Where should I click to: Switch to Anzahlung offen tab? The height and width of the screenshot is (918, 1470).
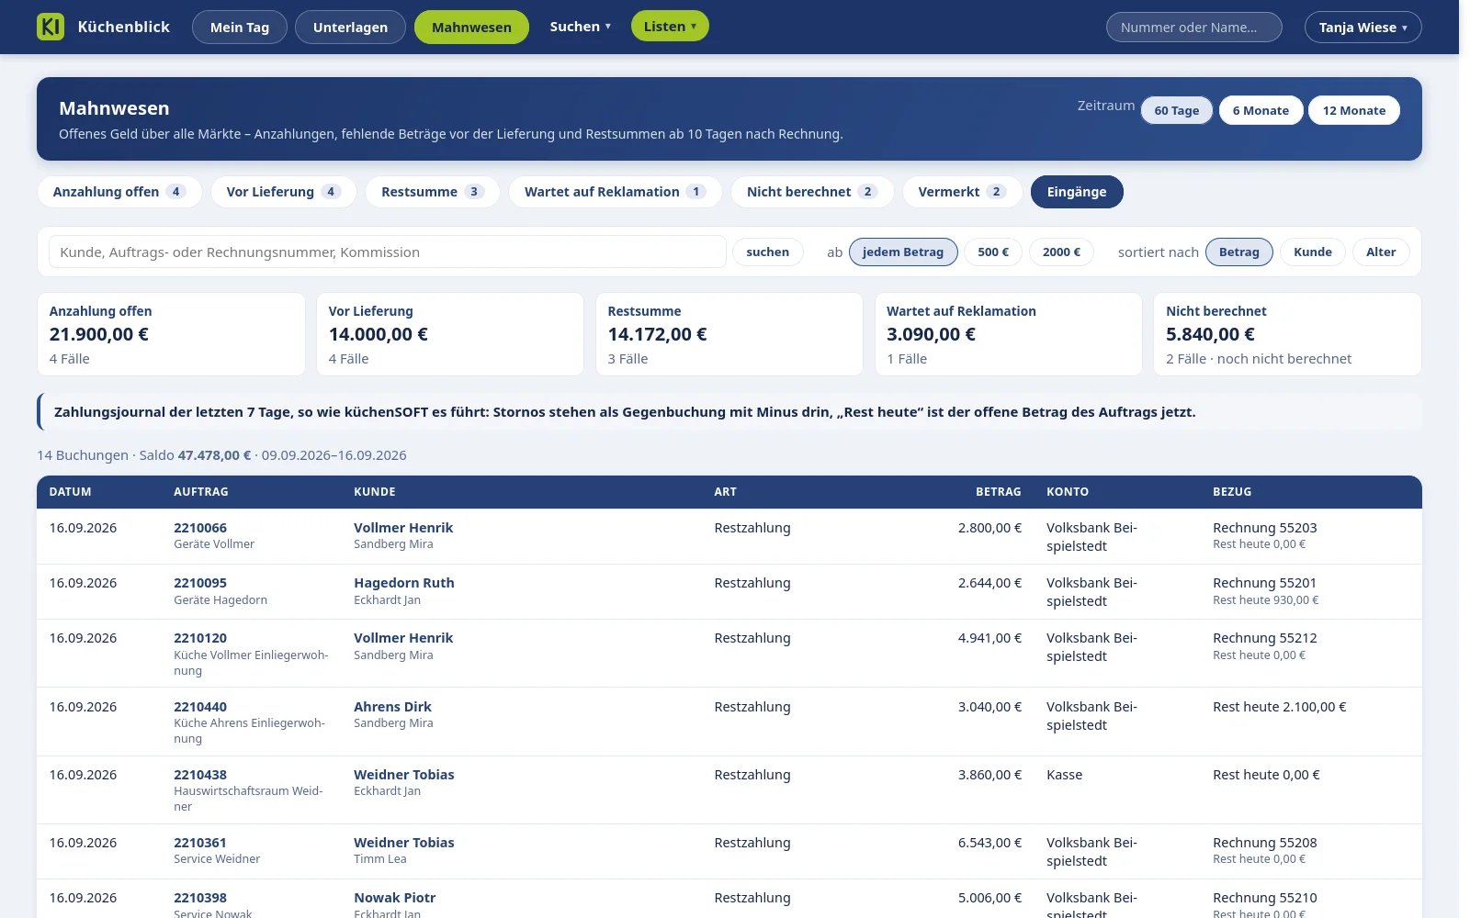(119, 192)
